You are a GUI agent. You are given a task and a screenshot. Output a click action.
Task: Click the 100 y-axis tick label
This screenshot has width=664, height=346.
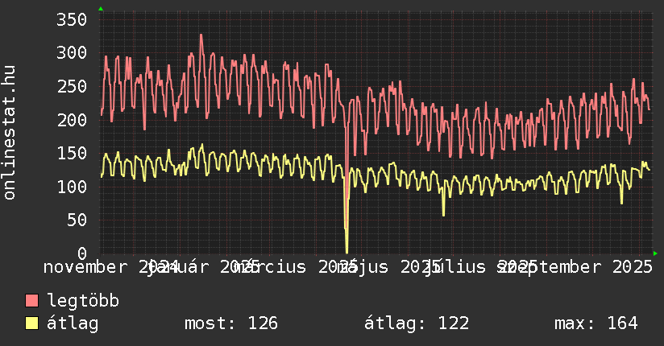71,187
